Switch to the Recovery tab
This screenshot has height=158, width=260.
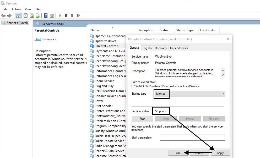click(161, 48)
